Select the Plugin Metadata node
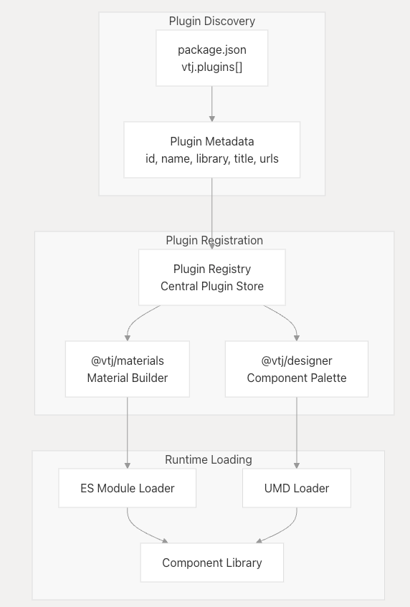Screen dimensions: 410x607 click(x=211, y=150)
